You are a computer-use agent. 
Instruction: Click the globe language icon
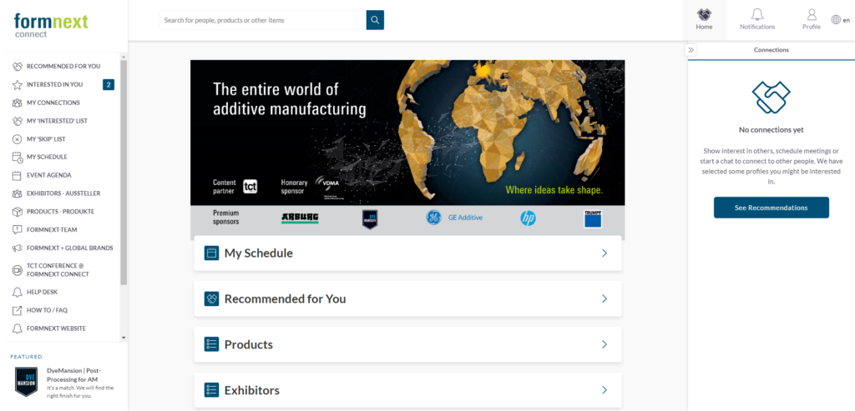coord(836,20)
